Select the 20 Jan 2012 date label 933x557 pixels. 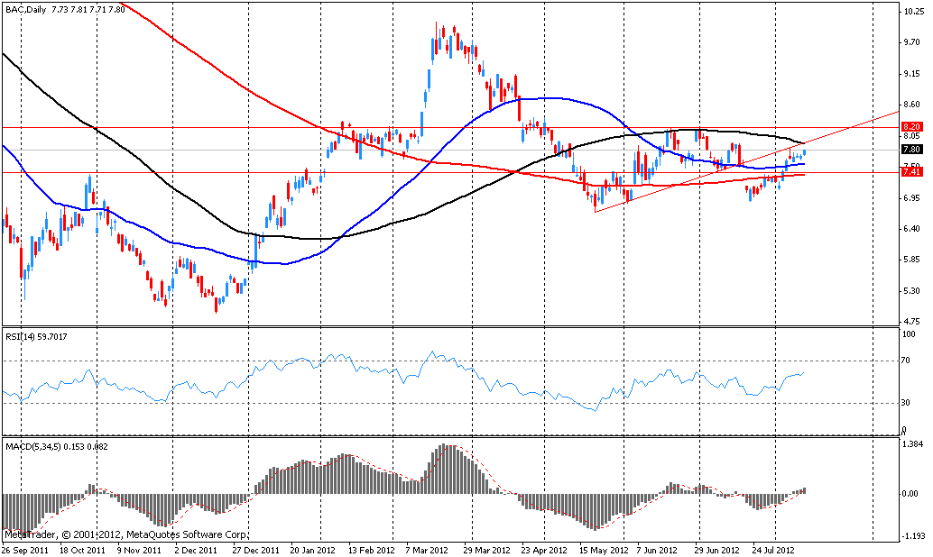[x=311, y=549]
